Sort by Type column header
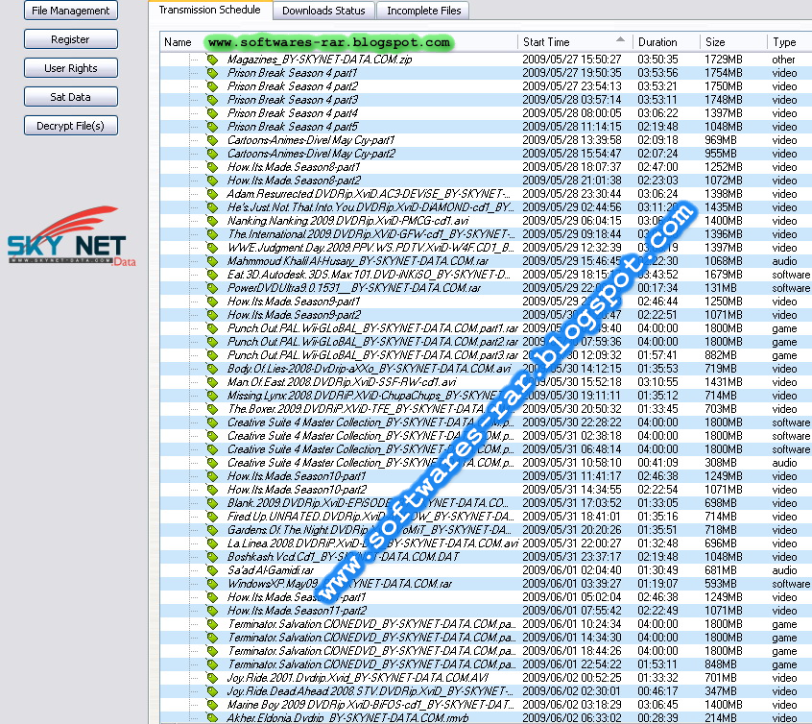Screen dimensions: 812x724 click(789, 42)
